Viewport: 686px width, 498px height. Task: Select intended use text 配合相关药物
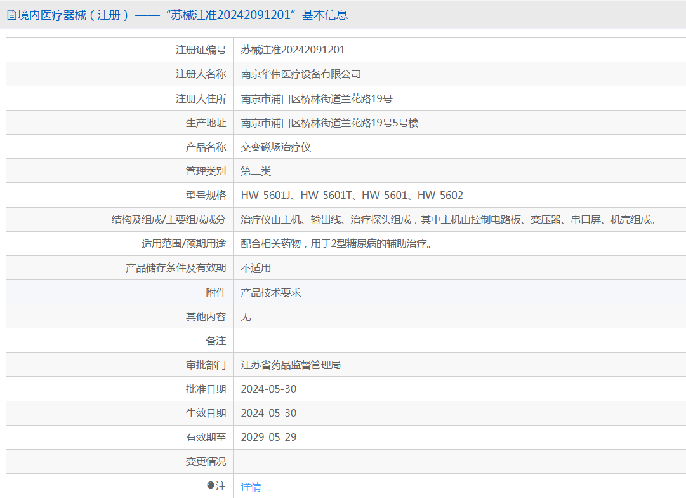tap(338, 243)
